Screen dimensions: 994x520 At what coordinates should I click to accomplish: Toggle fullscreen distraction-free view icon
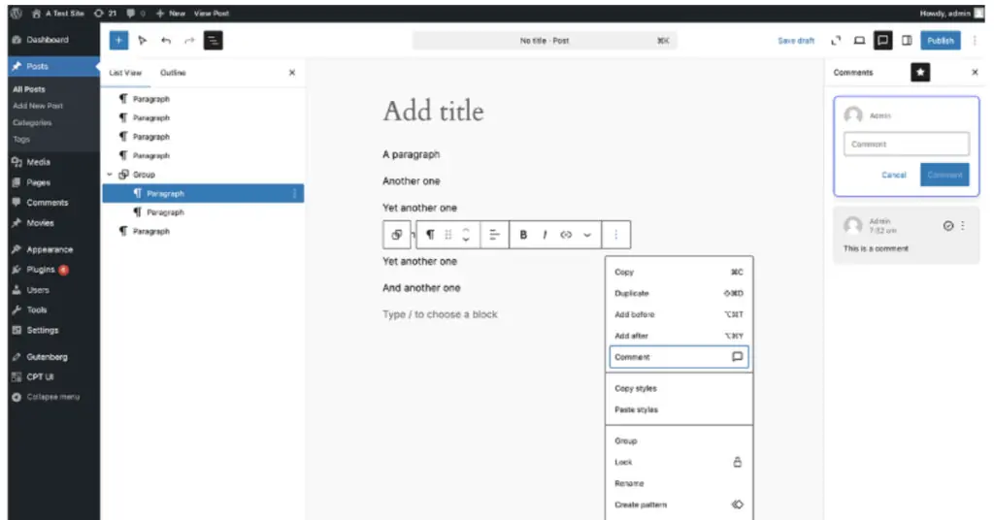pyautogui.click(x=836, y=41)
